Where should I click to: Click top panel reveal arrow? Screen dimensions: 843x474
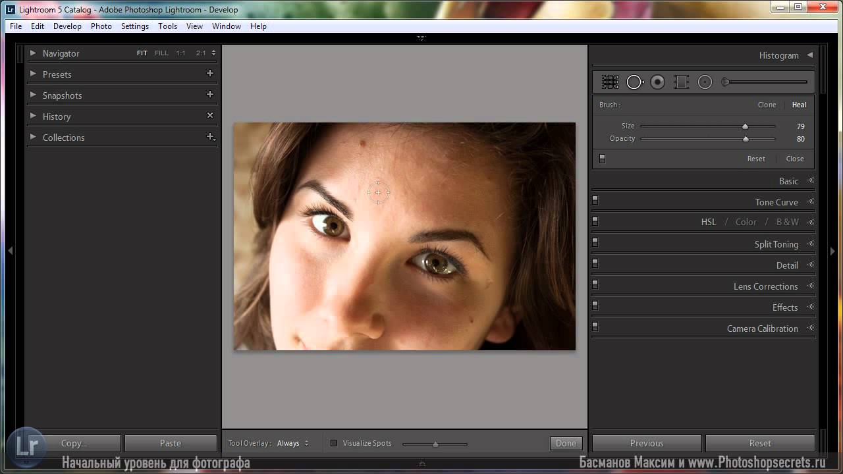421,38
